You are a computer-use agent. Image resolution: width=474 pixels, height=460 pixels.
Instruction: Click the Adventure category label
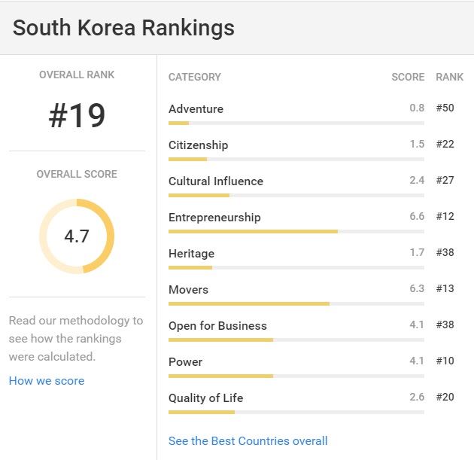[x=196, y=109]
